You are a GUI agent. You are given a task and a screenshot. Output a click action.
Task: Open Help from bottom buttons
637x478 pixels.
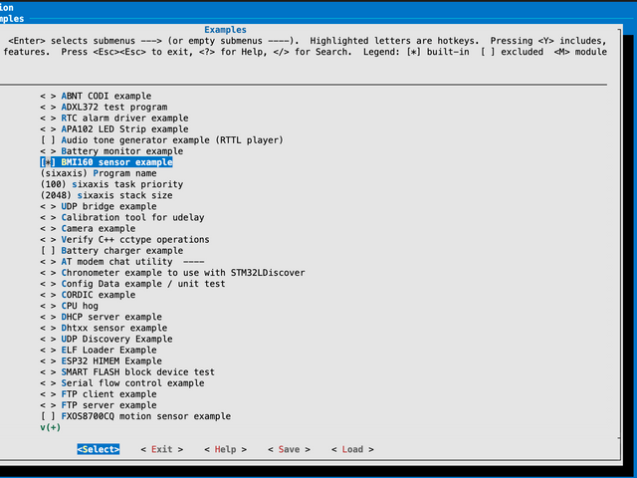coord(226,449)
